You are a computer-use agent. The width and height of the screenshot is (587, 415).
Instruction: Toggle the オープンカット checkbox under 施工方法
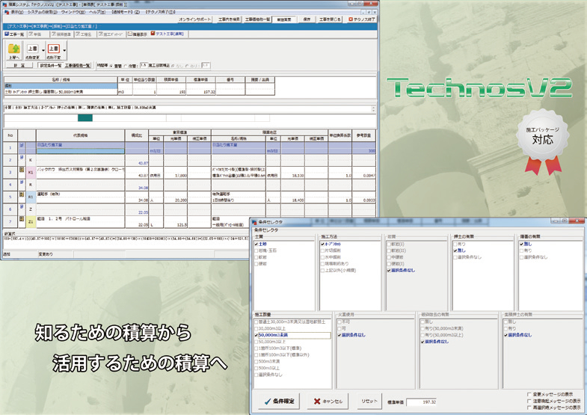323,244
